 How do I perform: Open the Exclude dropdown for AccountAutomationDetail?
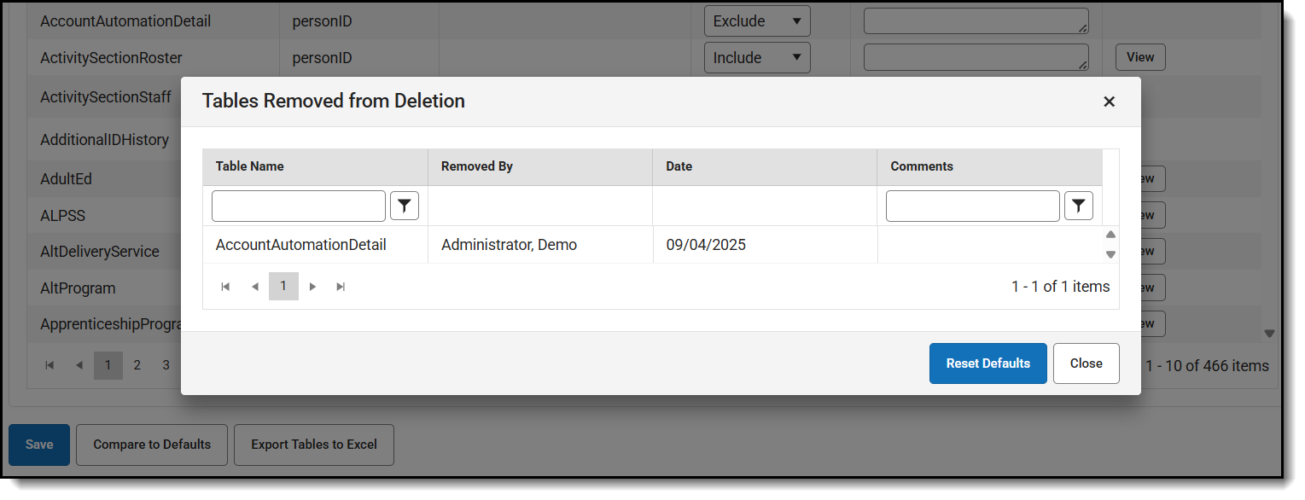[x=756, y=20]
